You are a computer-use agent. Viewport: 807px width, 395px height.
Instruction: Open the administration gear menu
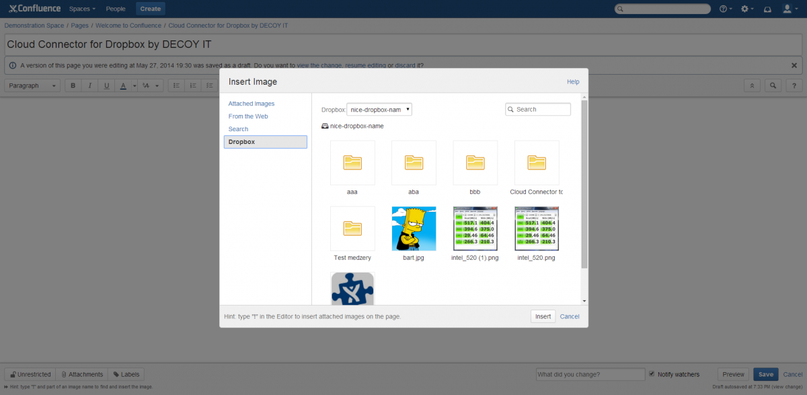(x=746, y=9)
